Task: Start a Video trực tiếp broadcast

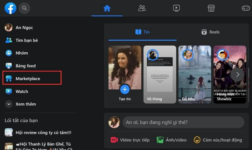Action: [x=130, y=140]
